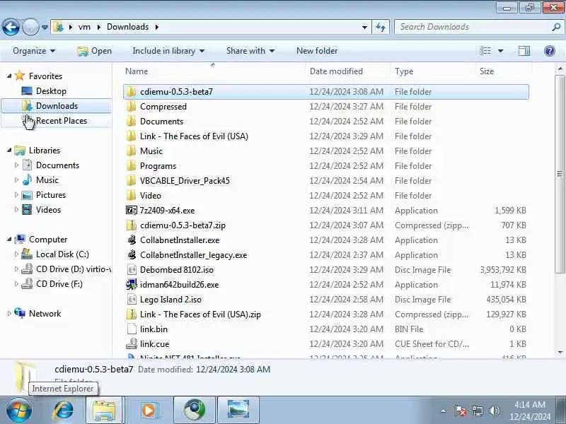
Task: Select the link.bin file icon
Action: point(132,329)
